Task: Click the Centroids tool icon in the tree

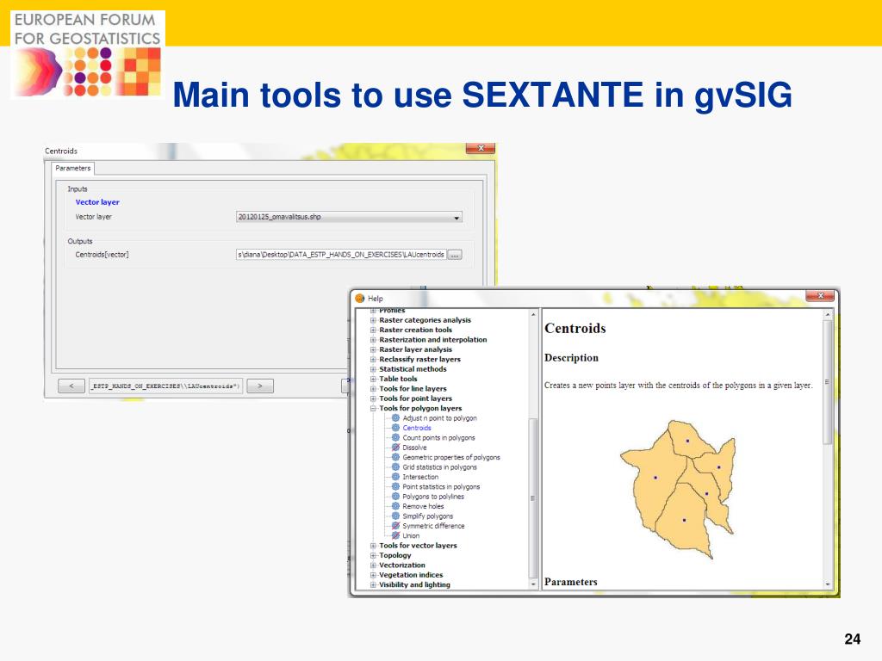Action: (x=395, y=428)
